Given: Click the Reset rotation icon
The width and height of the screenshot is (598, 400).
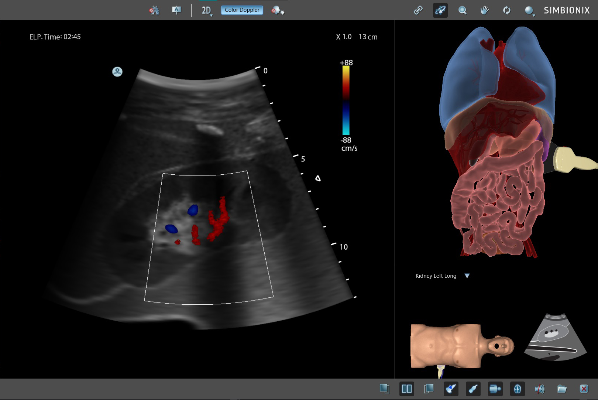Looking at the screenshot, I should (506, 10).
